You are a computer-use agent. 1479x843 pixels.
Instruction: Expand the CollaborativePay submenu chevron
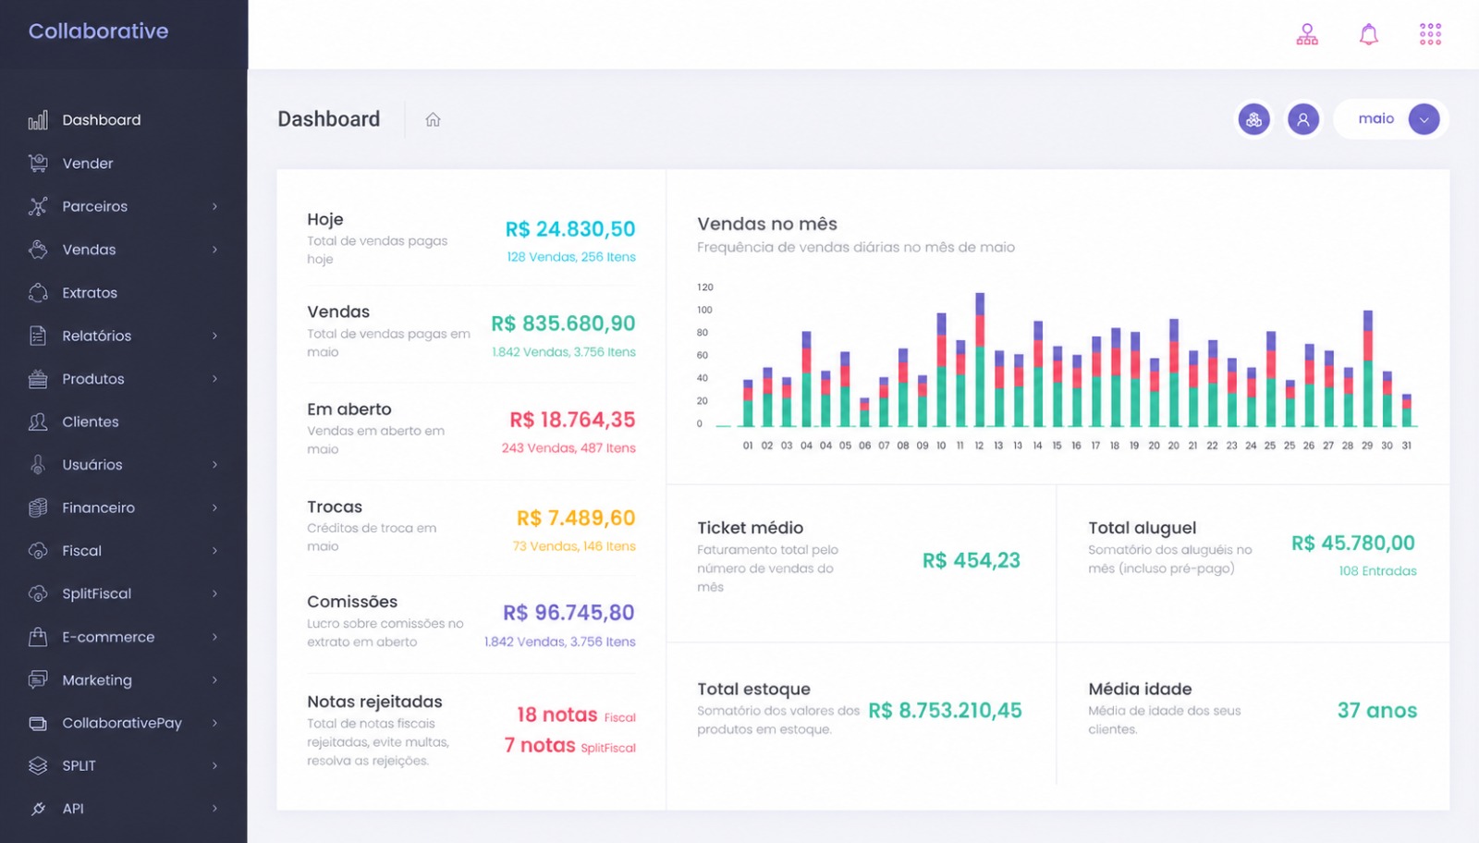coord(214,723)
